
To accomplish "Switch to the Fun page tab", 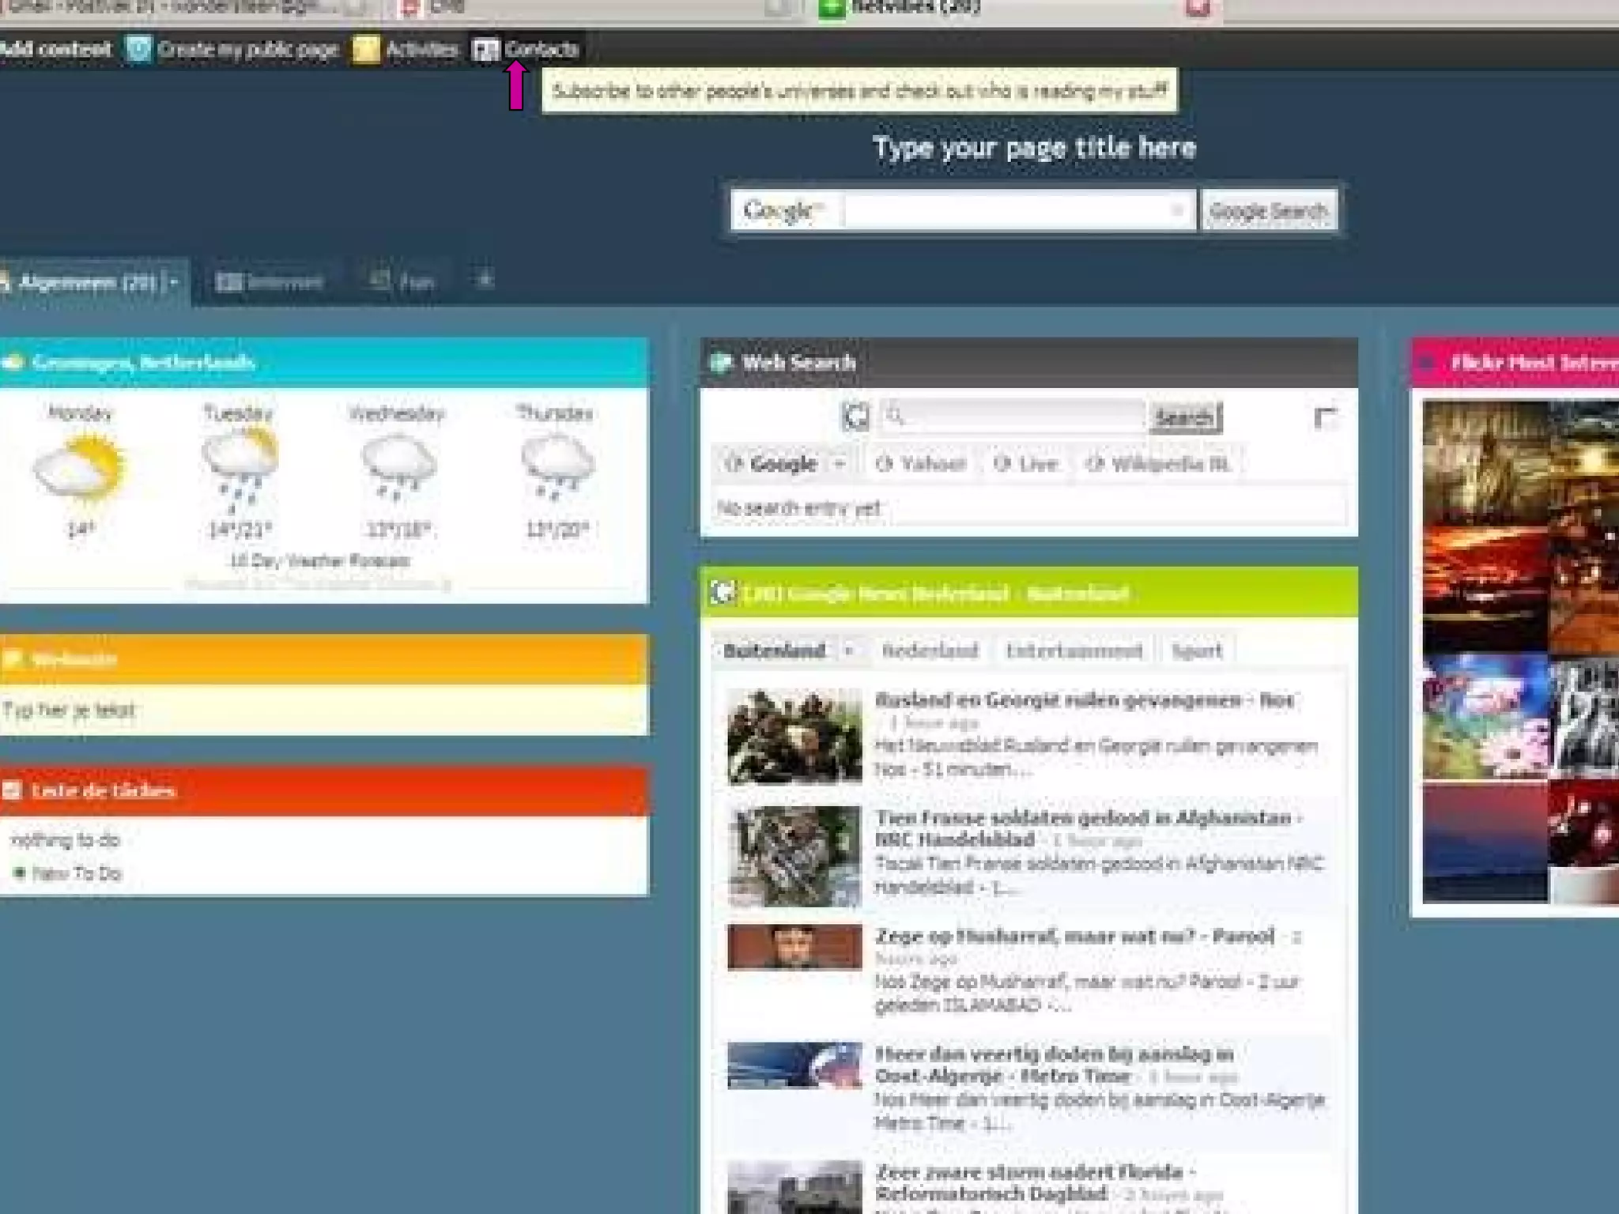I will [x=403, y=281].
